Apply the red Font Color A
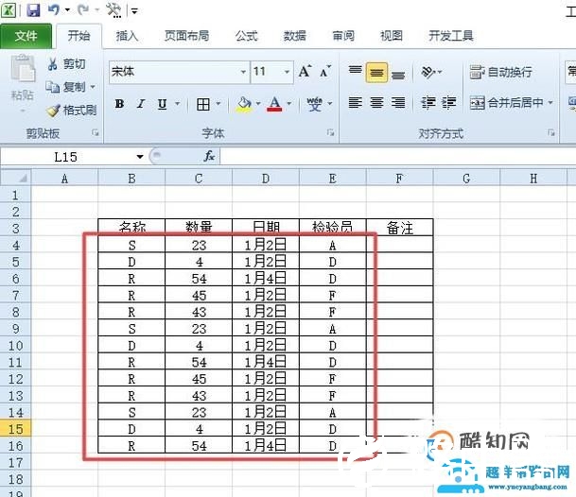 point(275,104)
